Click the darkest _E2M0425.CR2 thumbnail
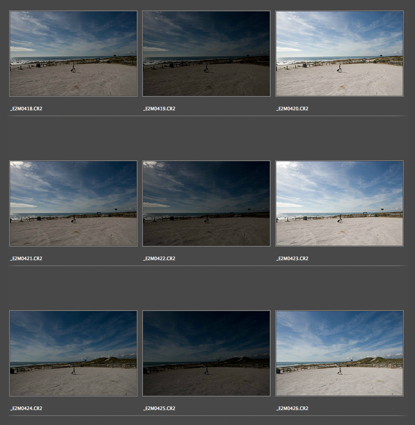The image size is (415, 425). (x=206, y=353)
